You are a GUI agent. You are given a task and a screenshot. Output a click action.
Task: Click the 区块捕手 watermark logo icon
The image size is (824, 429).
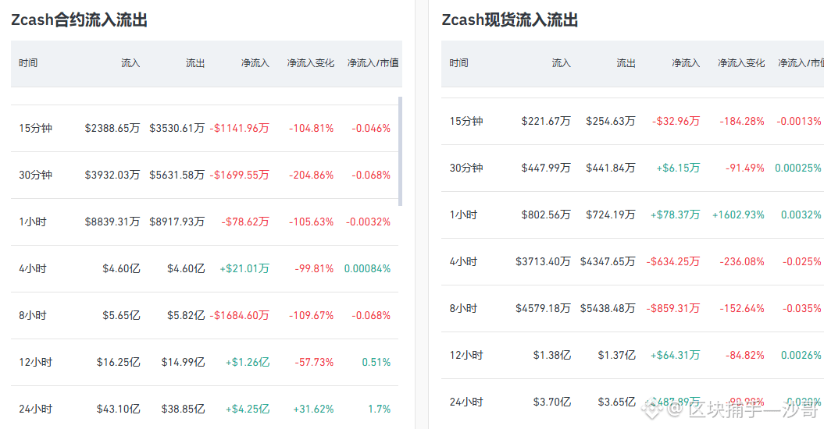click(x=651, y=410)
